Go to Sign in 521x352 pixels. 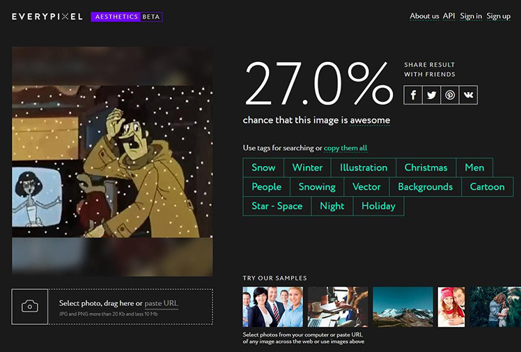tap(471, 16)
